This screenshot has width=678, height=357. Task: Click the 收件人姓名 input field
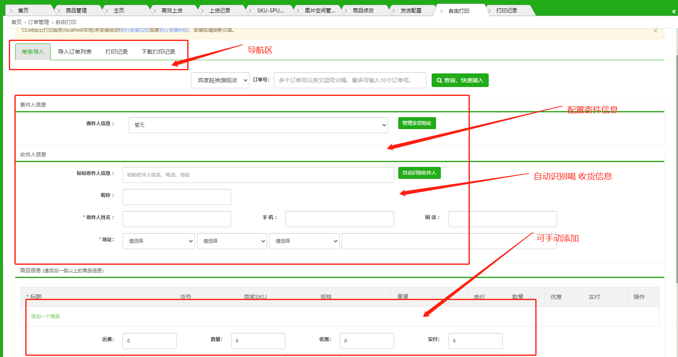[176, 219]
